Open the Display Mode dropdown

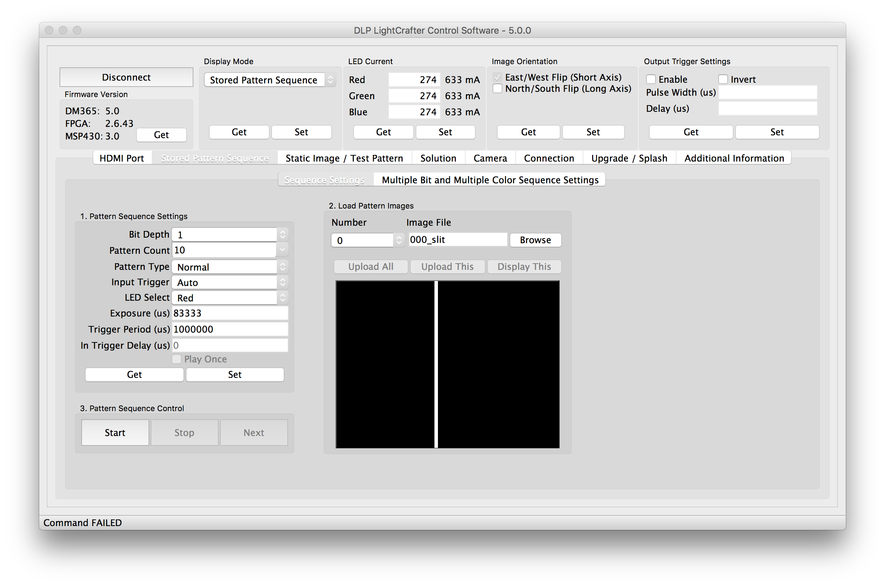[x=270, y=80]
